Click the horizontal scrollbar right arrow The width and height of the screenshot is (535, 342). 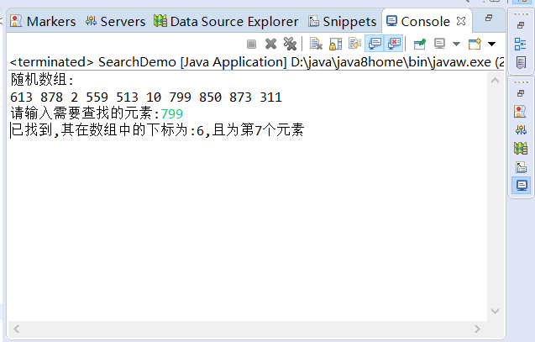tap(477, 329)
